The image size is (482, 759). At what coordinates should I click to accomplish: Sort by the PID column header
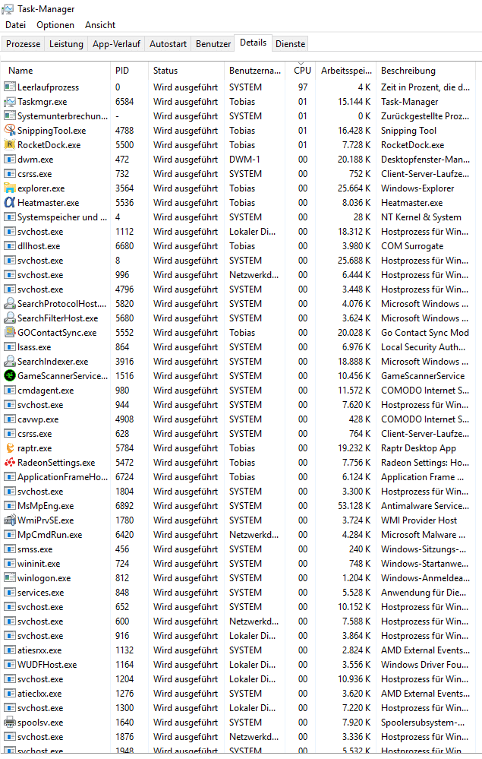point(129,71)
